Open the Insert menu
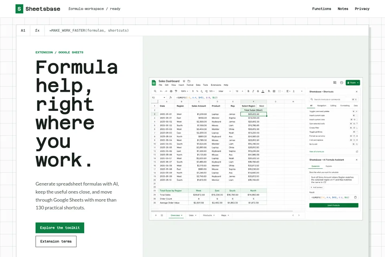 pyautogui.click(x=181, y=85)
